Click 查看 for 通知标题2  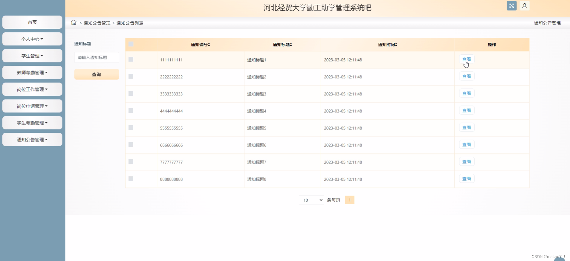(x=467, y=76)
